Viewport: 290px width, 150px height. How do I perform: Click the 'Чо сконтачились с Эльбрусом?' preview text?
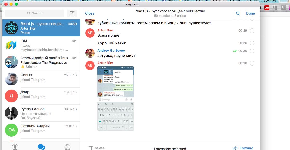pyautogui.click(x=36, y=116)
